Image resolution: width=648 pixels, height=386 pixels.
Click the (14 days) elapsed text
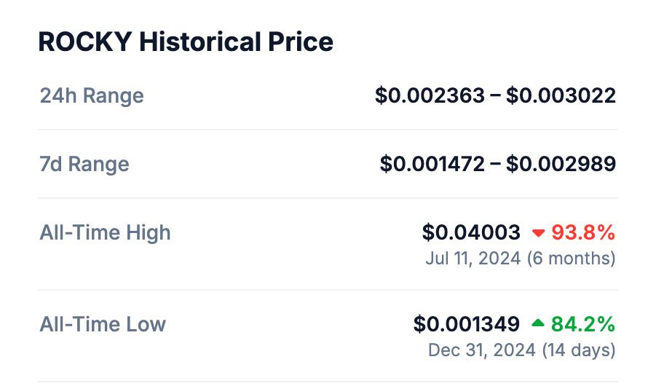578,350
